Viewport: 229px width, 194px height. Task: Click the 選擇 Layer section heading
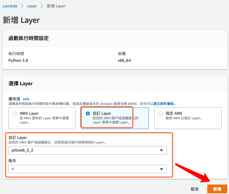pos(21,83)
